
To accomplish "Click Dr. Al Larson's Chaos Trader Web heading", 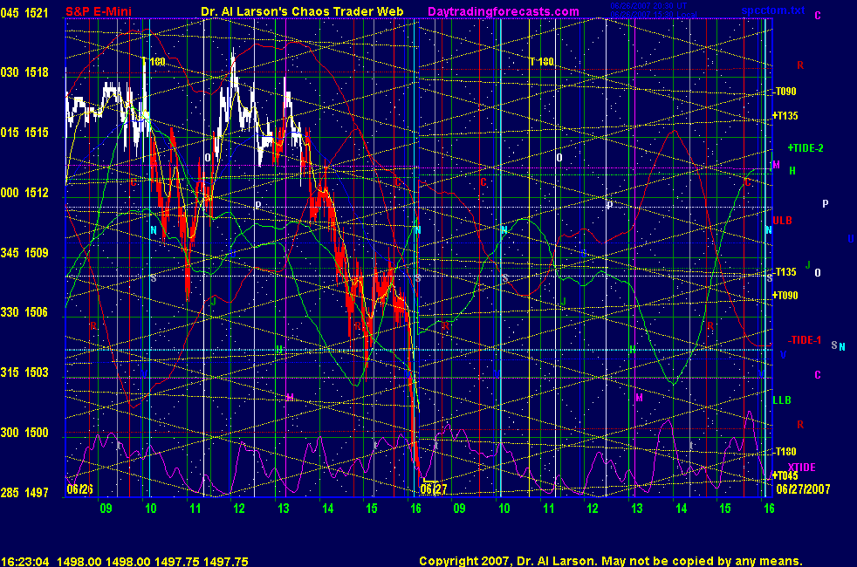I will [x=302, y=11].
